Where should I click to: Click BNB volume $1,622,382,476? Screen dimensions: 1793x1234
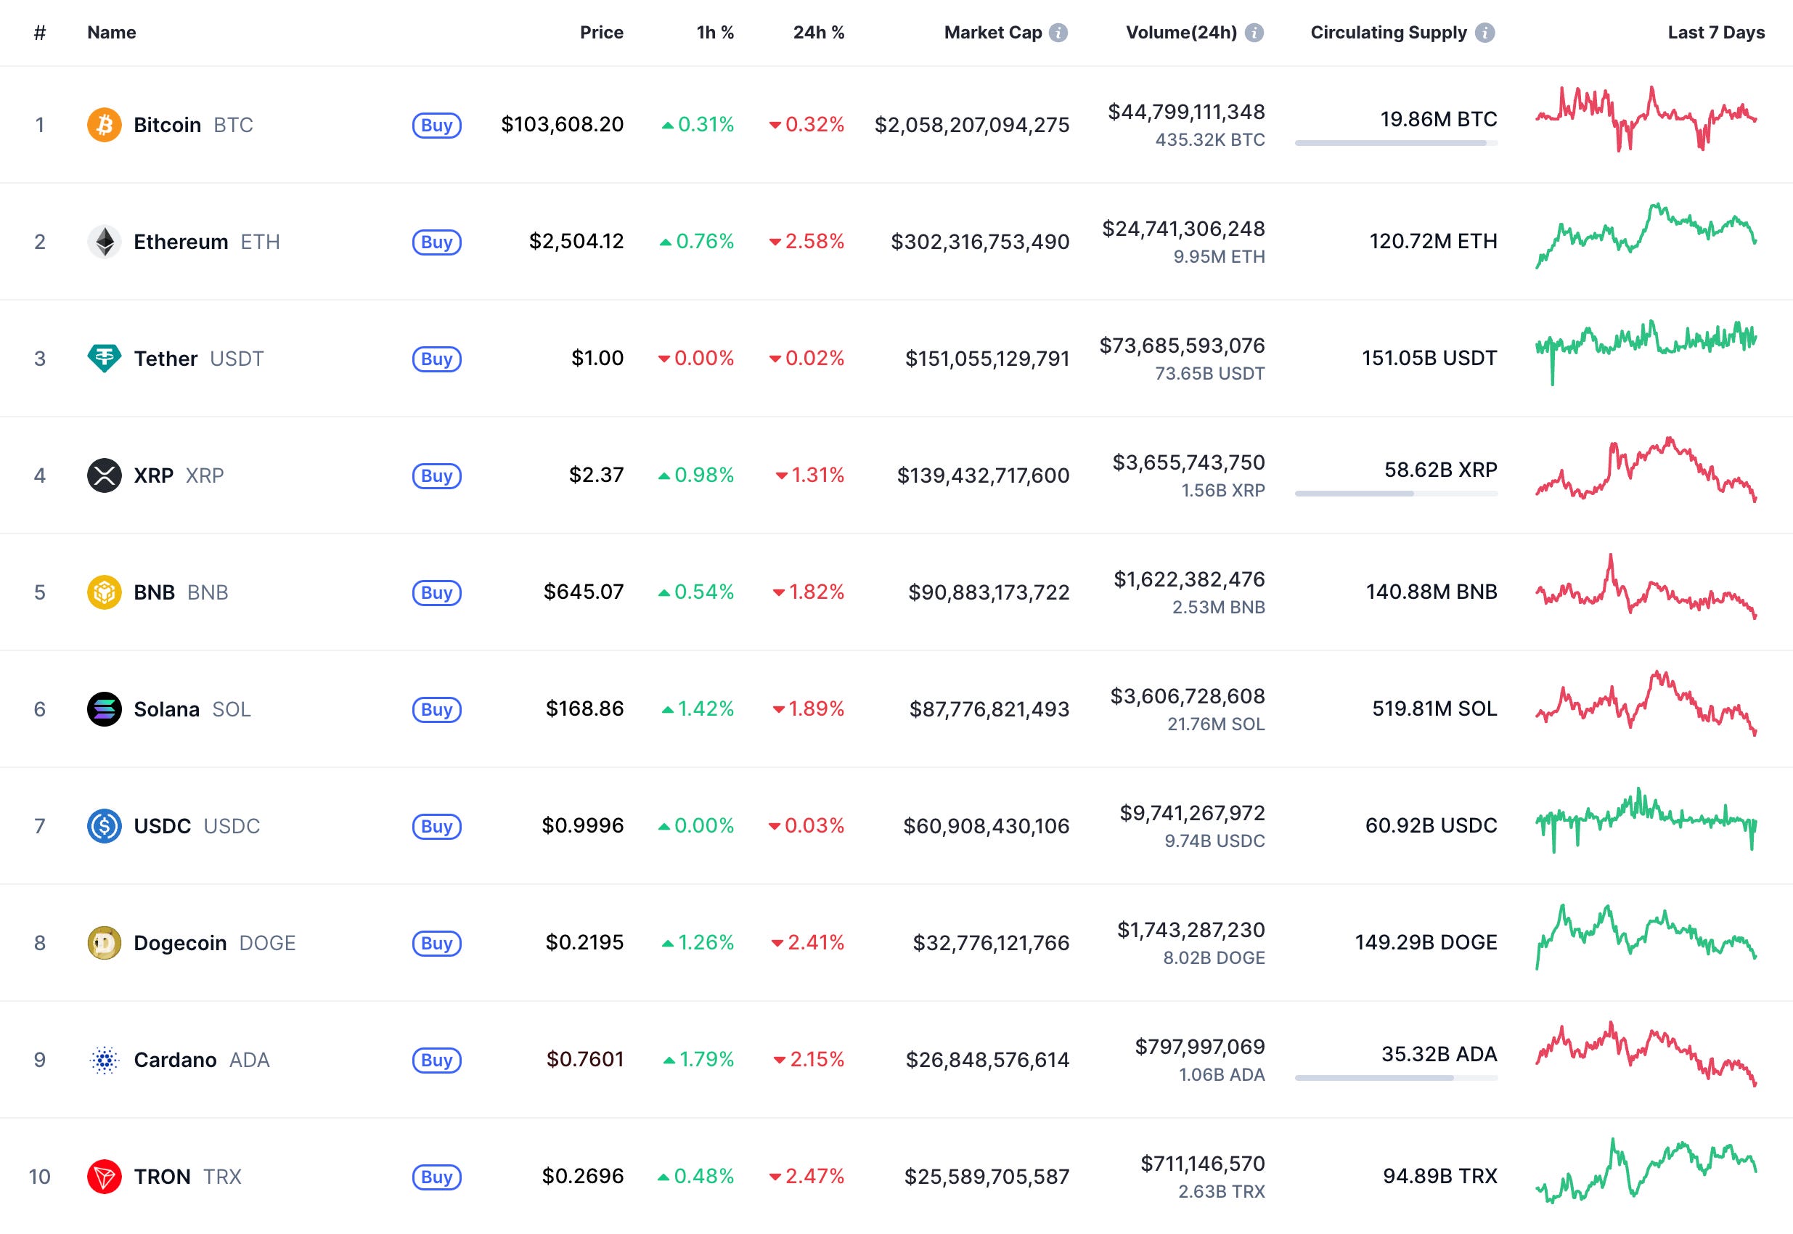click(x=1189, y=579)
